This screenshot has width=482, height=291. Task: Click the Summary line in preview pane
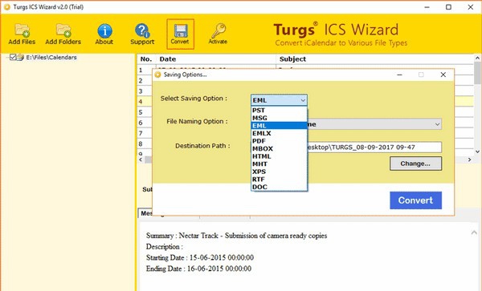[x=236, y=236]
